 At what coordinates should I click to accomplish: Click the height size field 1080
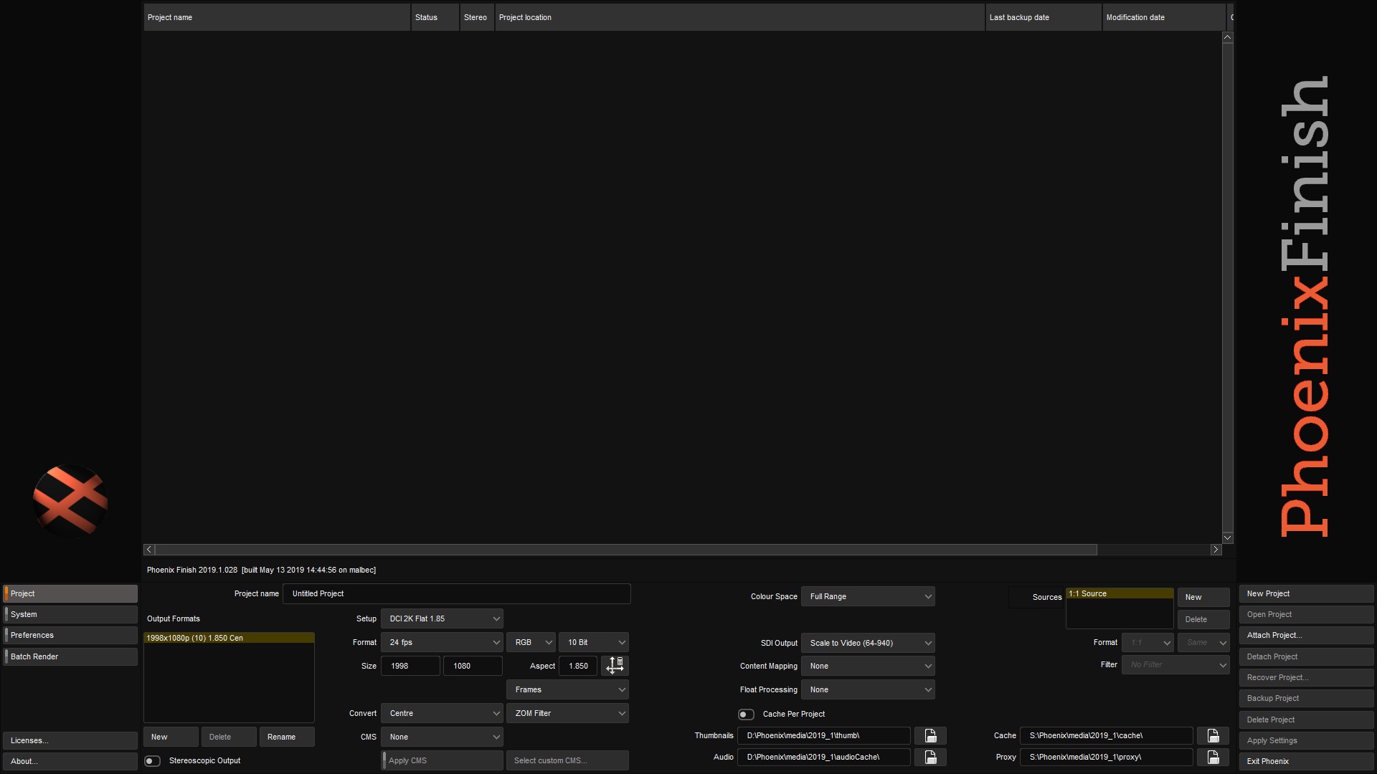point(473,666)
